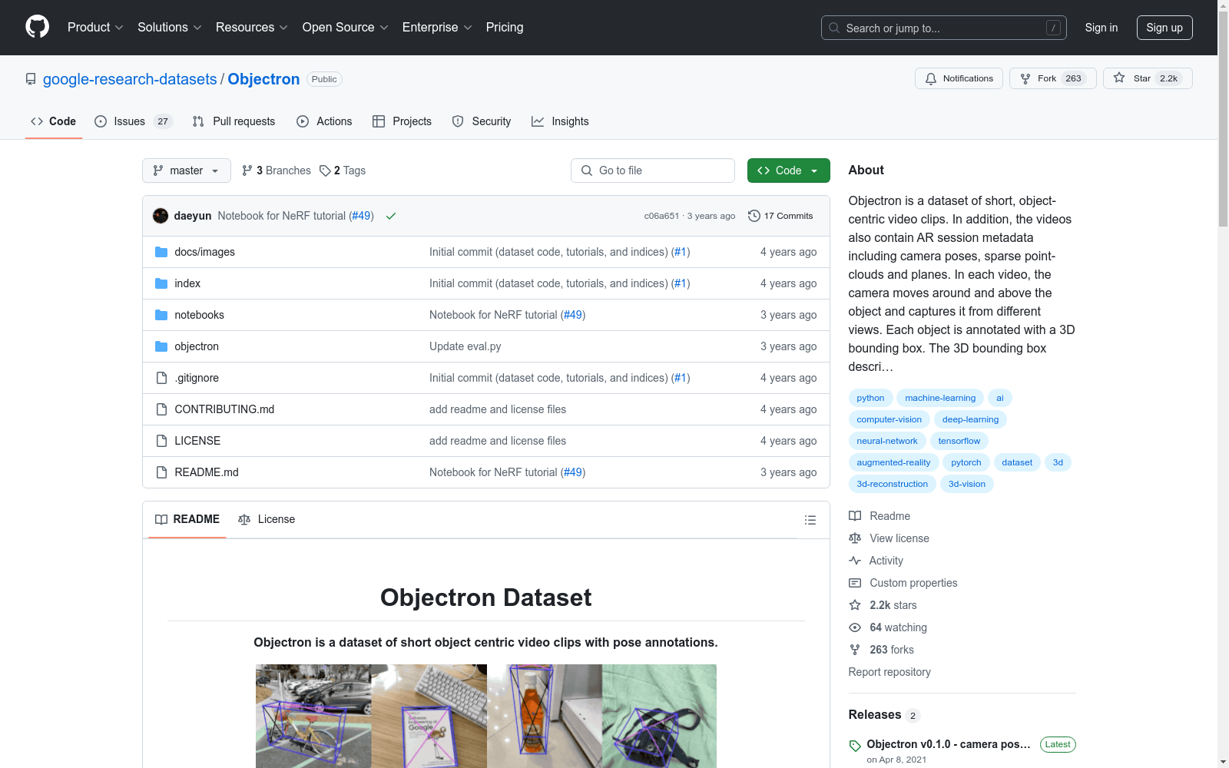Image resolution: width=1229 pixels, height=768 pixels.
Task: View the Insights tab
Action: coord(560,121)
